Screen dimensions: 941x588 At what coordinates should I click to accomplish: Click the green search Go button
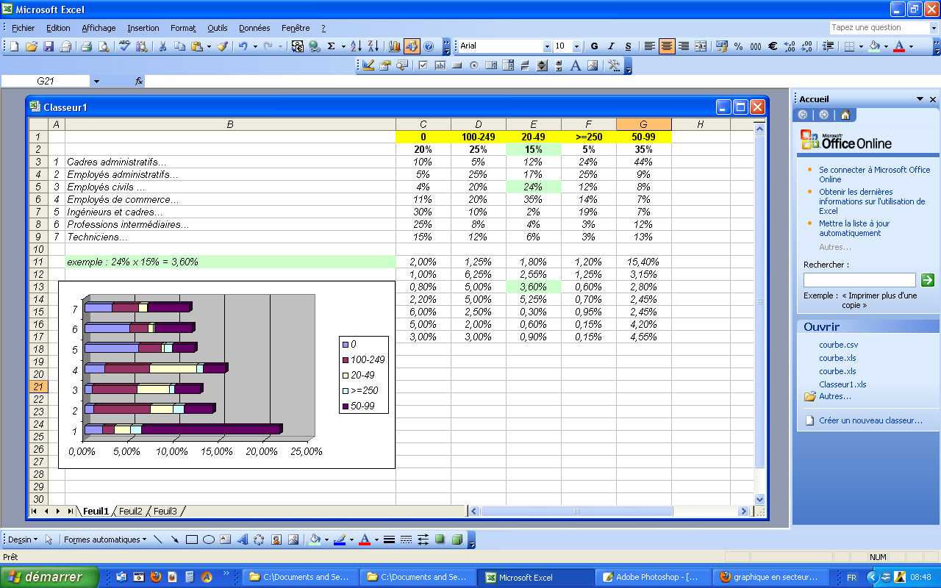coord(928,280)
